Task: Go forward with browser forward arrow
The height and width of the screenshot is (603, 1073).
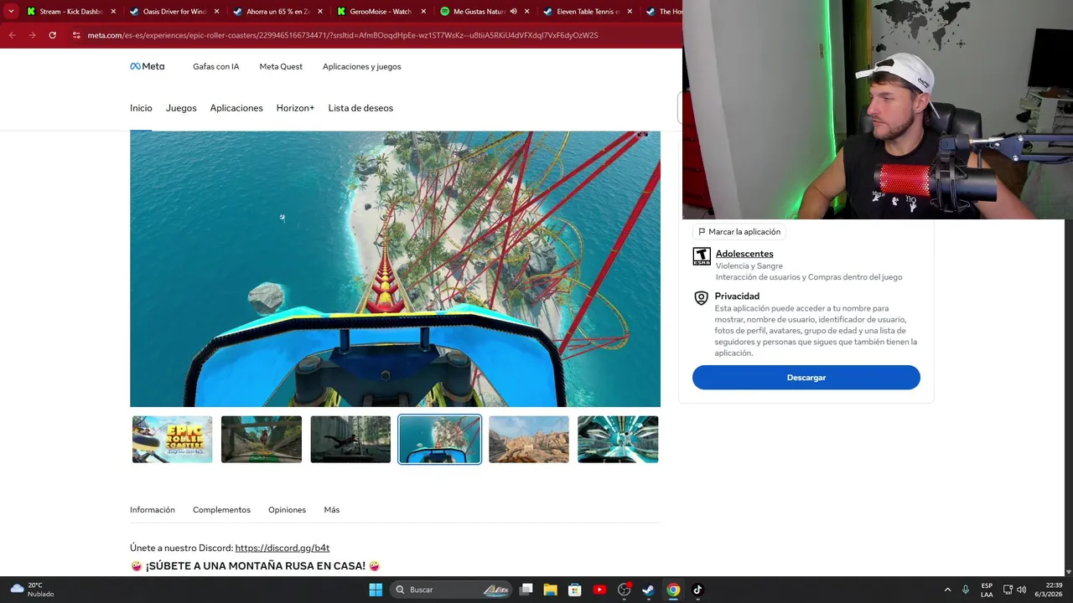Action: tap(32, 35)
